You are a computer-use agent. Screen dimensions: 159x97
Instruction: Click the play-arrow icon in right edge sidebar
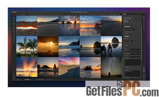tap(144, 29)
